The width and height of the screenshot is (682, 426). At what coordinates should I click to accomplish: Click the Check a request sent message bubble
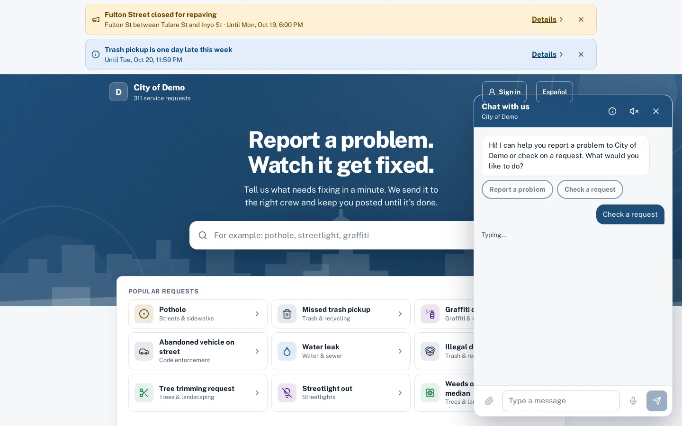pos(630,214)
